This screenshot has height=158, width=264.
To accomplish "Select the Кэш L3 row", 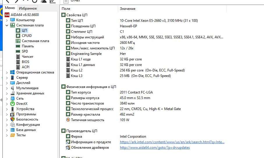I will click(x=77, y=76).
